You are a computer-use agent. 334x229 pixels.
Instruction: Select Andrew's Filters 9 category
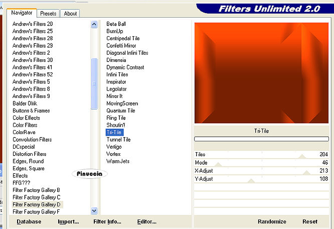click(x=31, y=96)
